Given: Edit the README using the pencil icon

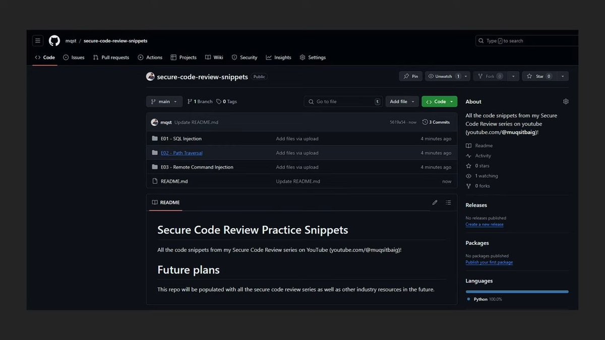Looking at the screenshot, I should tap(435, 202).
